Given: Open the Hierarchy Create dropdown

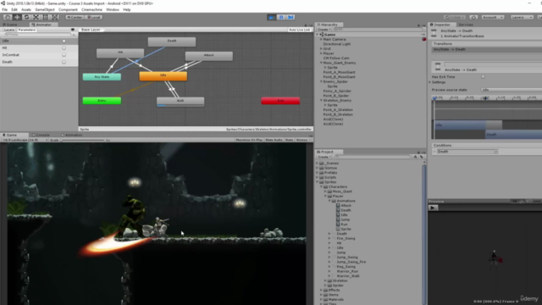Looking at the screenshot, I should pyautogui.click(x=324, y=30).
